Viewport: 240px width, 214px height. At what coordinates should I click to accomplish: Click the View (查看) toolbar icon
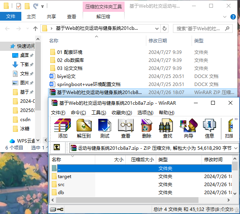click(126, 128)
